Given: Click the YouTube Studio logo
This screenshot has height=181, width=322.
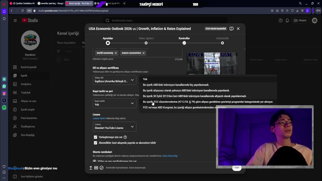Looking at the screenshot, I should coord(30,20).
